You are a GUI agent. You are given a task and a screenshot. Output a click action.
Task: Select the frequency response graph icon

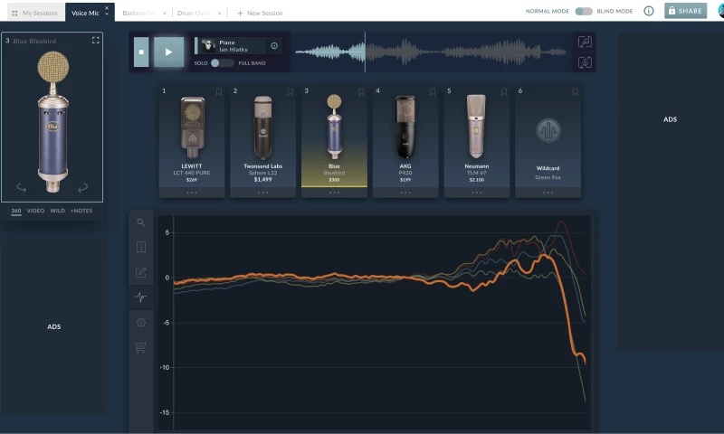tap(141, 297)
